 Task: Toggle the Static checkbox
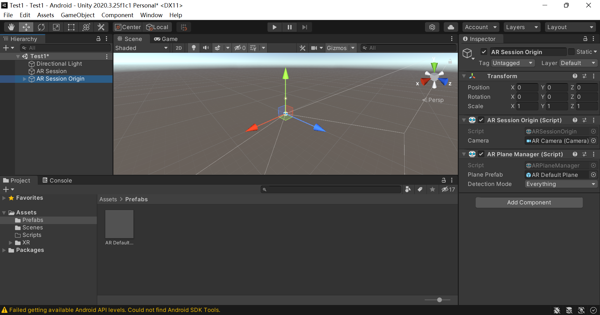[x=572, y=52]
